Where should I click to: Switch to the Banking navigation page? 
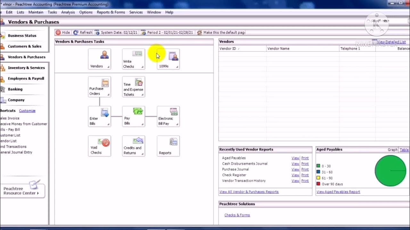[15, 89]
